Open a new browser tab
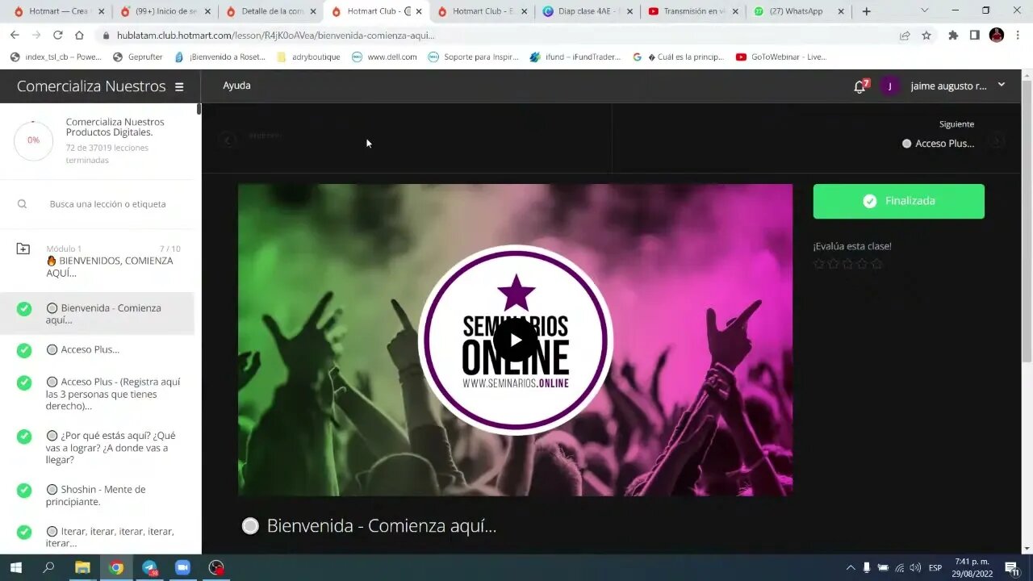The image size is (1033, 581). [867, 11]
